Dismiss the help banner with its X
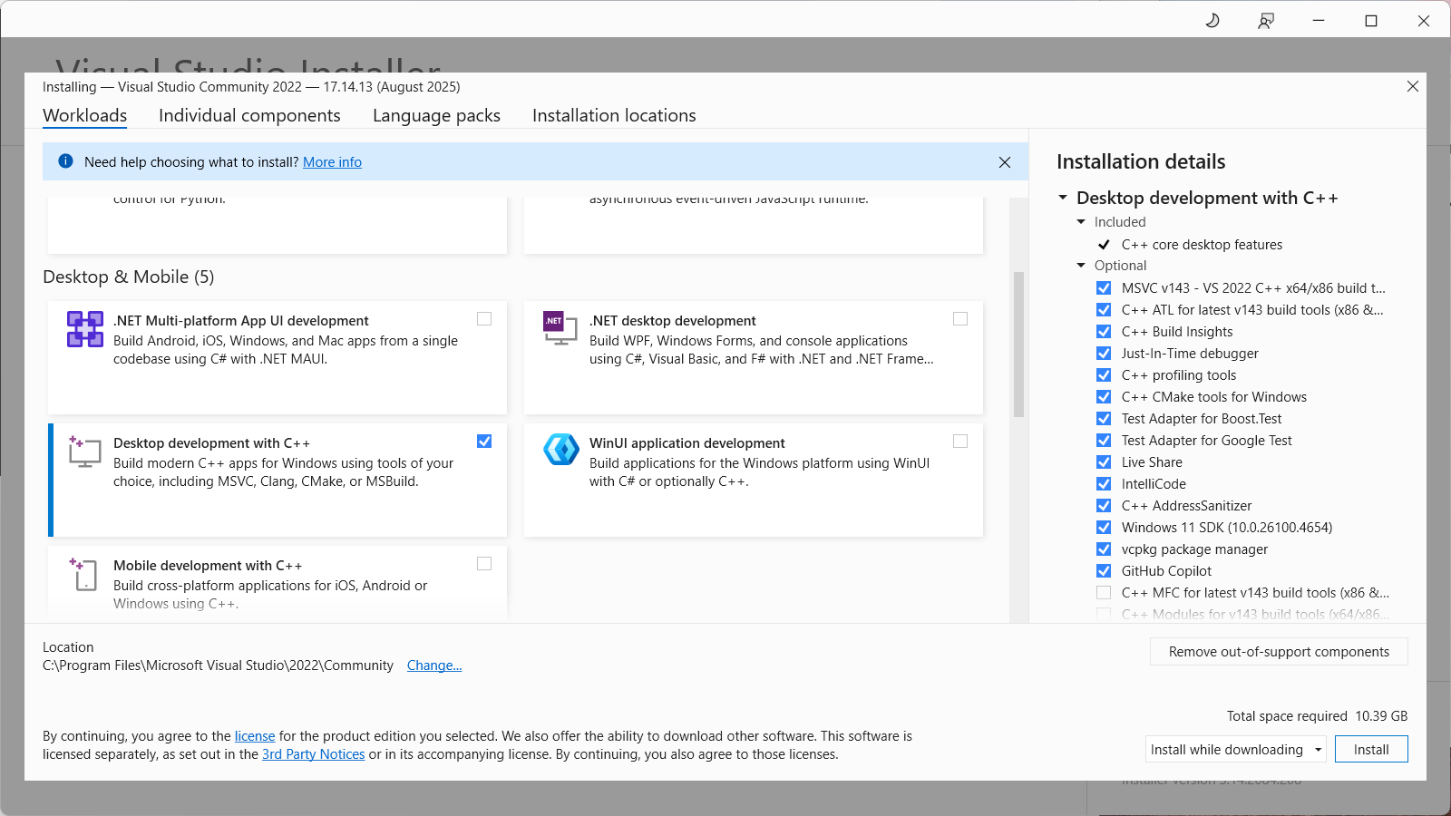The image size is (1451, 816). point(1005,162)
